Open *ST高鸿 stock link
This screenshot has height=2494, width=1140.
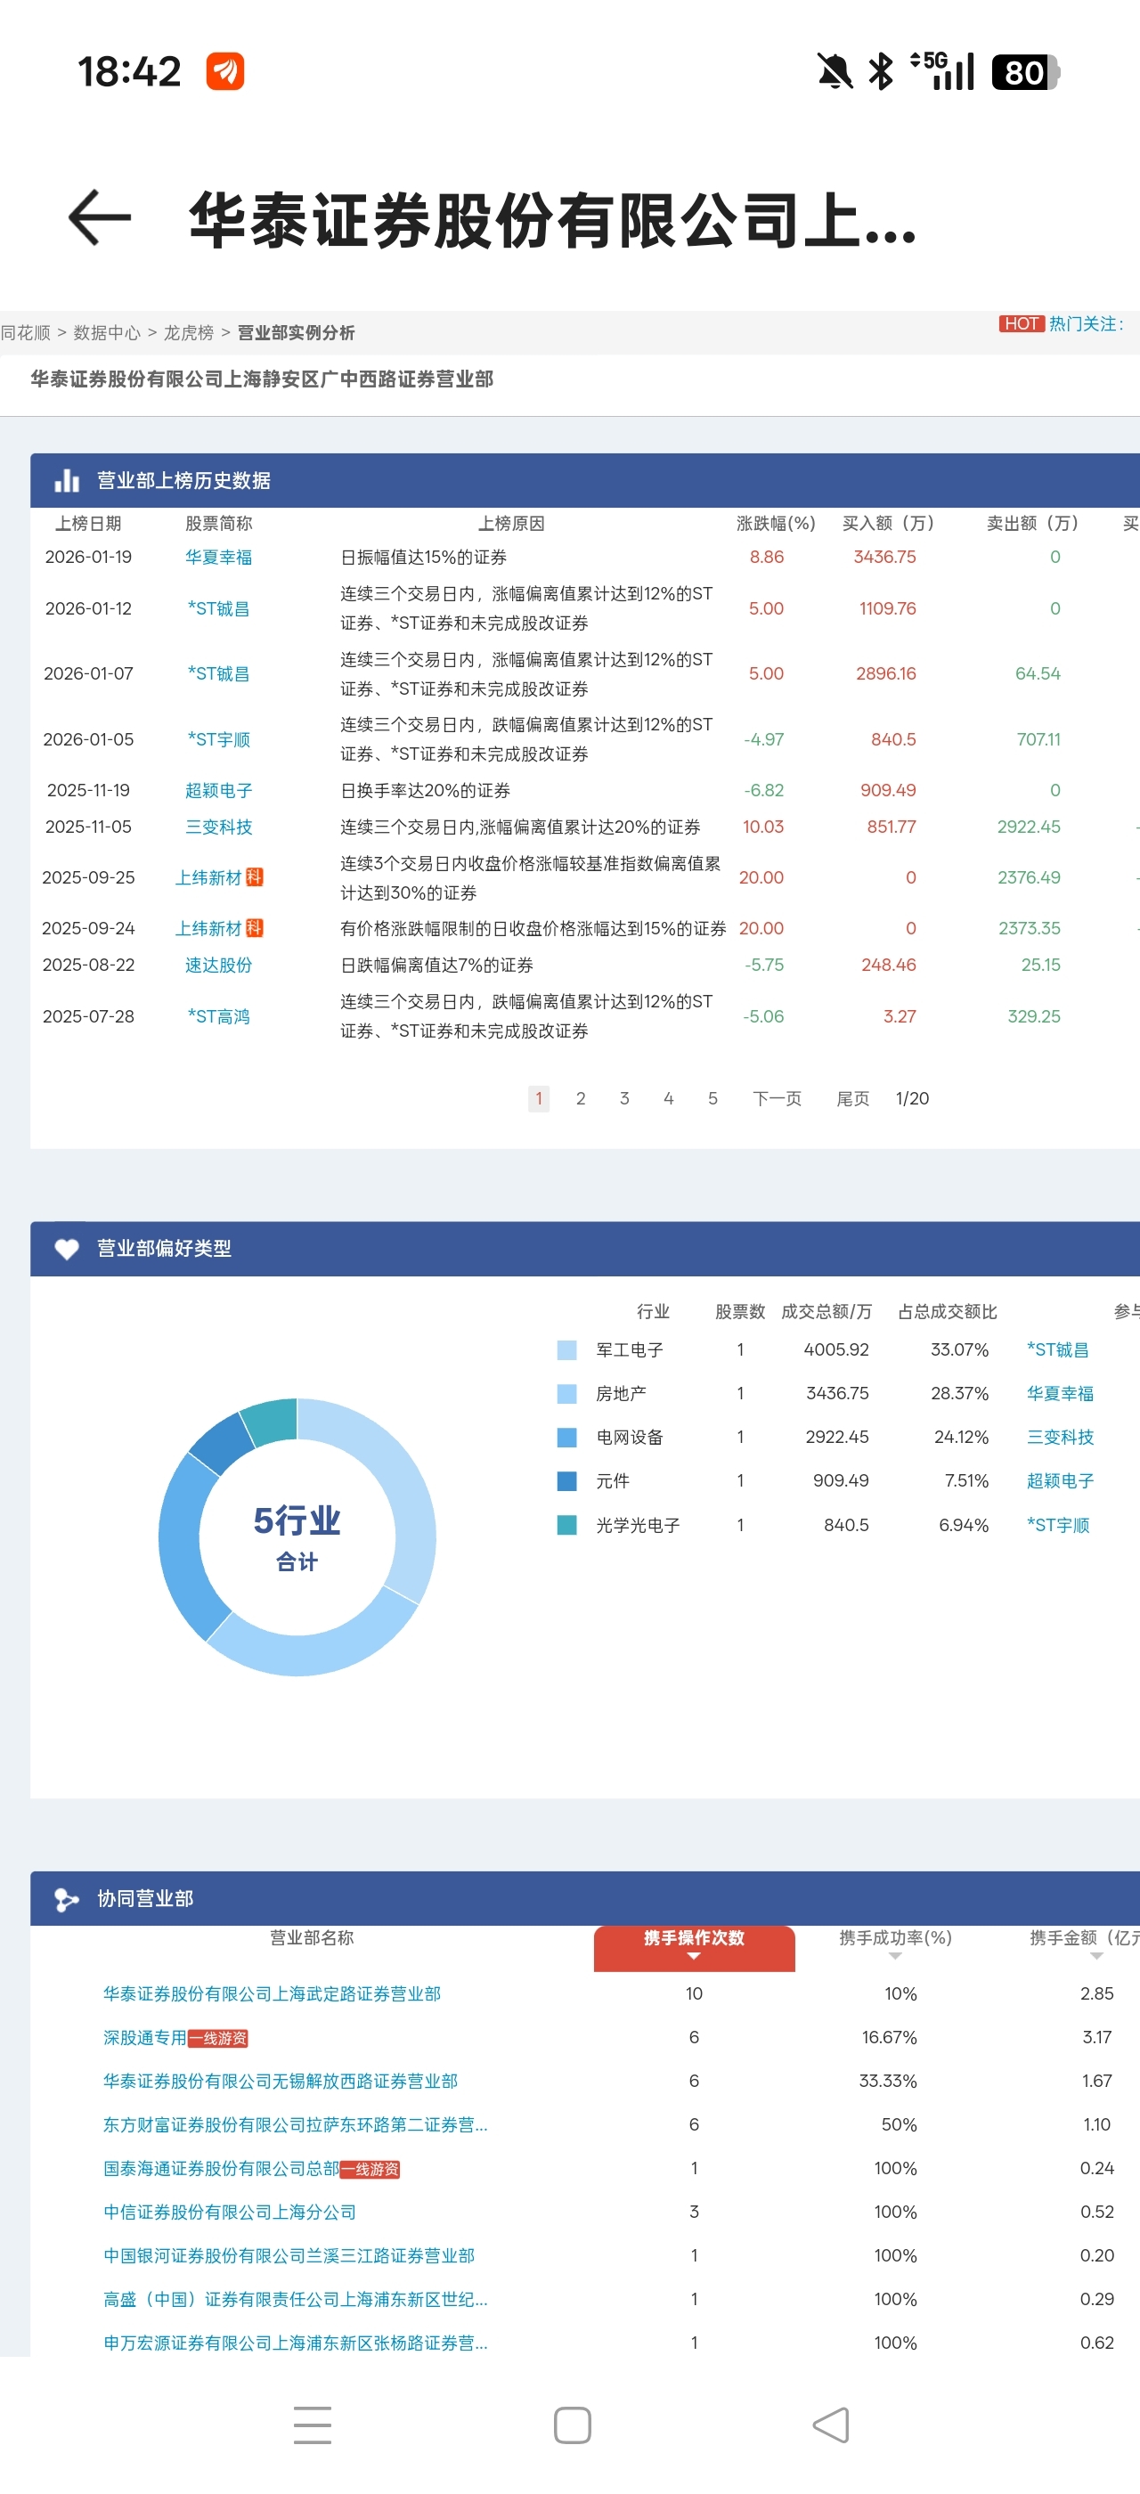click(219, 1015)
